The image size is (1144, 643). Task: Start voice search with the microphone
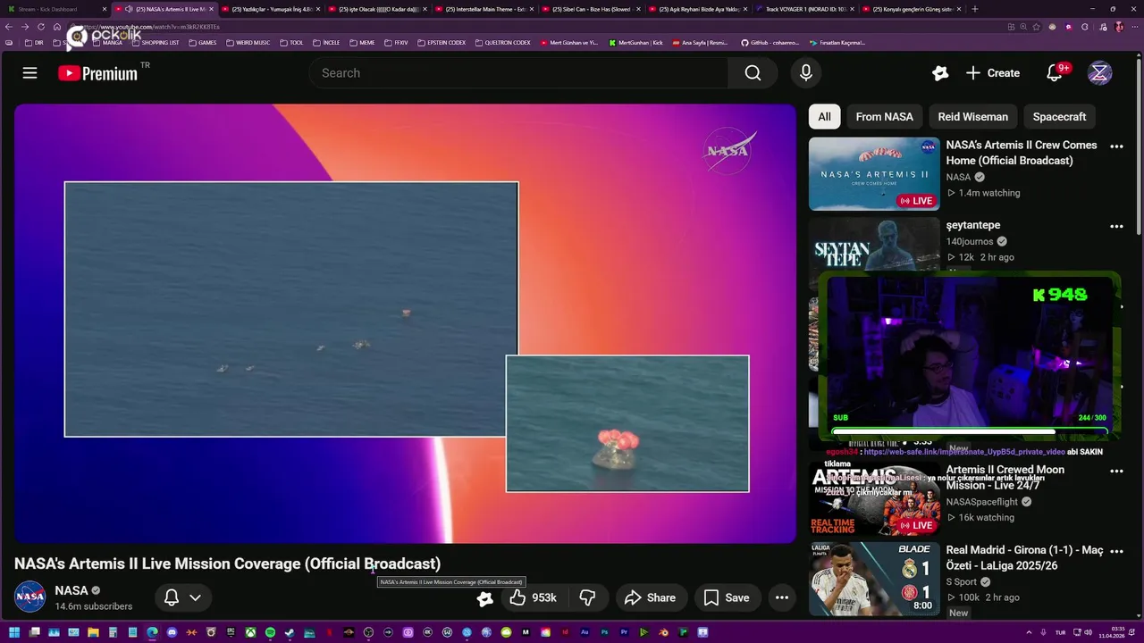805,73
